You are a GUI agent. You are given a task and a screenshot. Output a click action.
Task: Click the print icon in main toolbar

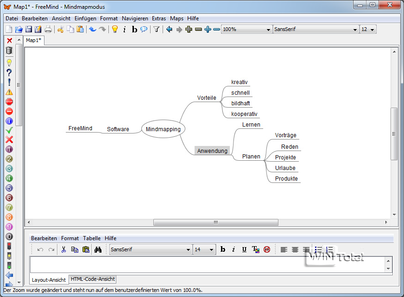(48, 30)
